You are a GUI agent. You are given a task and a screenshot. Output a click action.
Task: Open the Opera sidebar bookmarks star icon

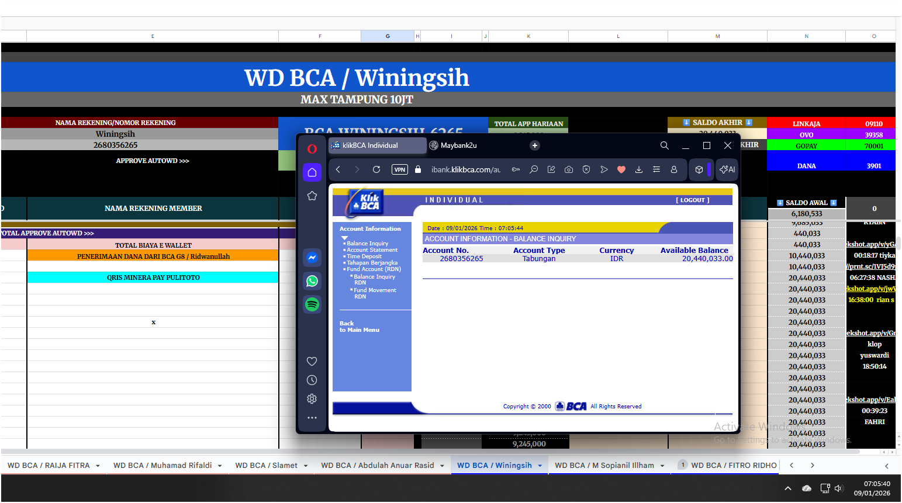click(x=312, y=196)
